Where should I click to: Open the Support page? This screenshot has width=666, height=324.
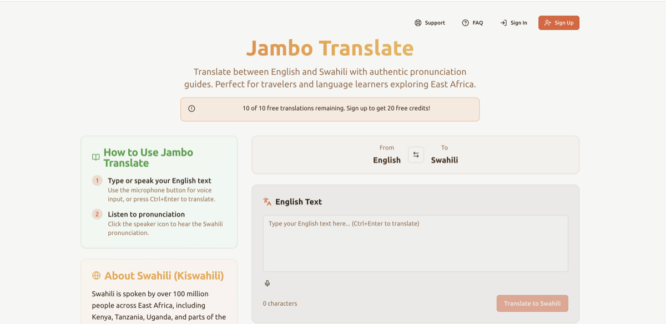(430, 23)
